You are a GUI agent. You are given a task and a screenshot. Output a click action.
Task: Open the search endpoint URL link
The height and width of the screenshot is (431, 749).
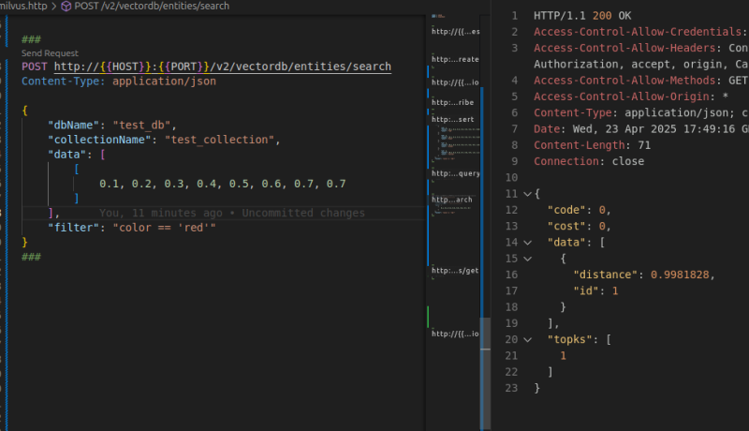coord(222,67)
